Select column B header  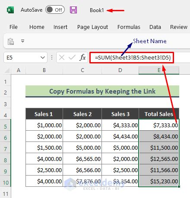point(44,70)
